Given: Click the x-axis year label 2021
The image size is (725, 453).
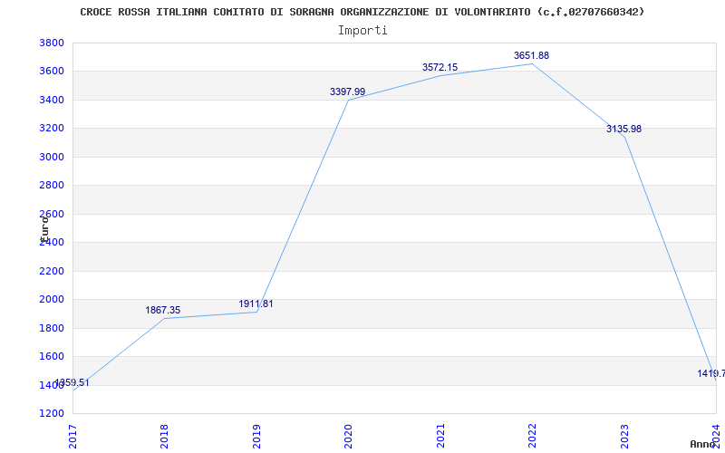Looking at the screenshot, I should [440, 437].
